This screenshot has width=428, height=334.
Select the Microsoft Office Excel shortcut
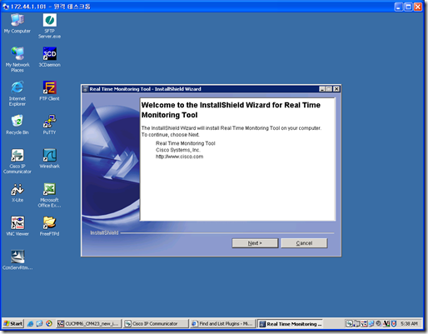pos(49,195)
